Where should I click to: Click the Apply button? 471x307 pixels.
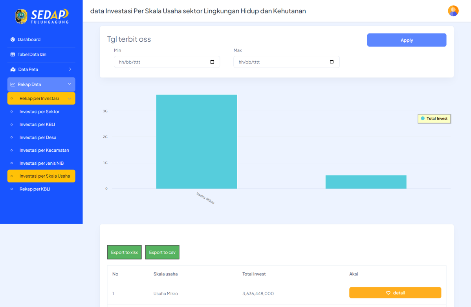pyautogui.click(x=407, y=40)
